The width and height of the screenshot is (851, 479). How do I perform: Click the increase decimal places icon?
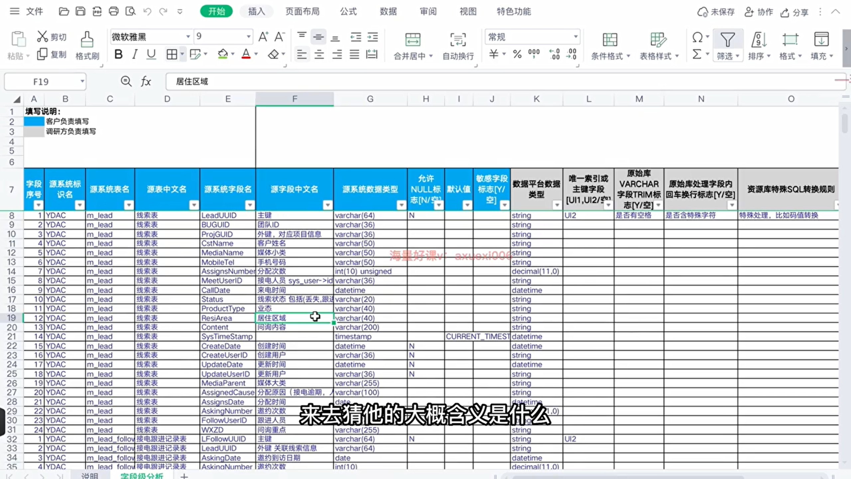click(x=554, y=54)
